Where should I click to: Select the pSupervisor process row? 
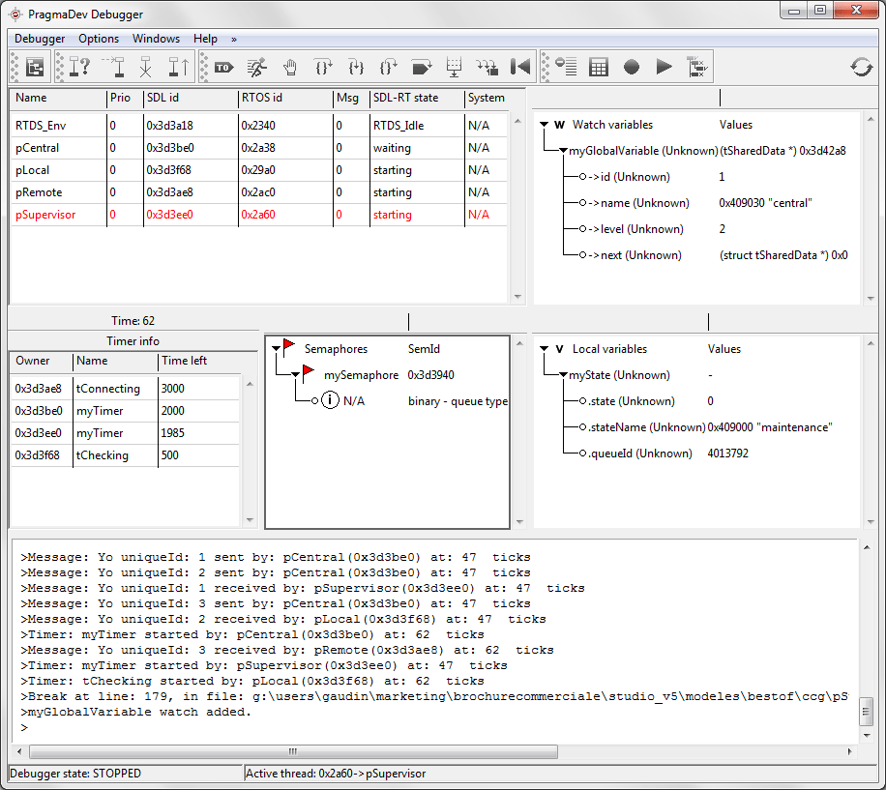click(x=45, y=215)
